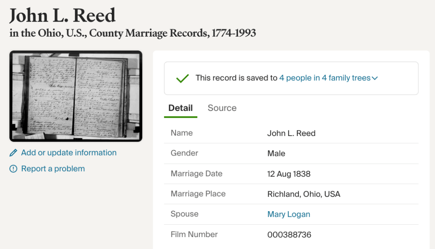The height and width of the screenshot is (249, 435).
Task: Open the Source tab
Action: click(222, 108)
